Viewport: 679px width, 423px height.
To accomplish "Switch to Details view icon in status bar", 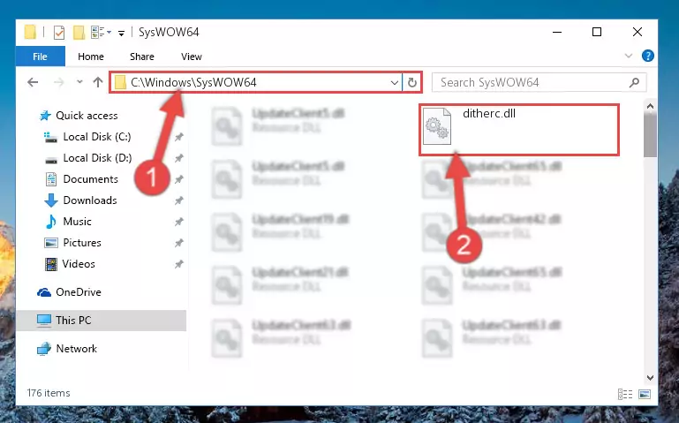I will point(625,395).
